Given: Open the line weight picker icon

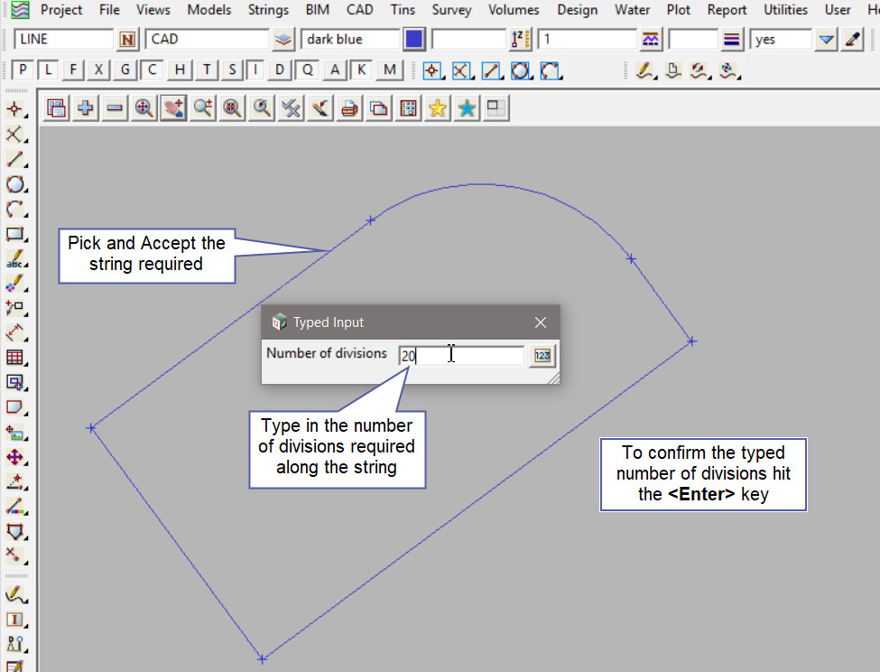Looking at the screenshot, I should (x=732, y=40).
